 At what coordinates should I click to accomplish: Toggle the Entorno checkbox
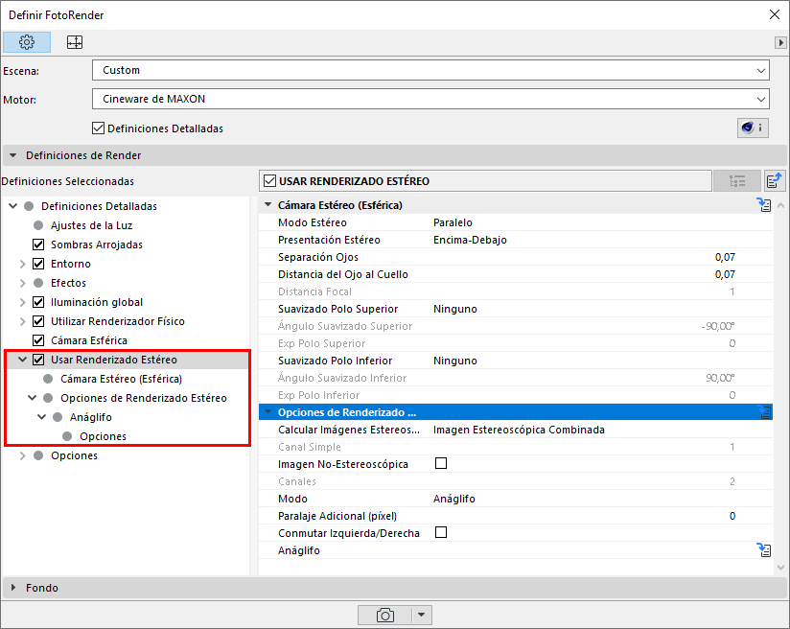[38, 264]
